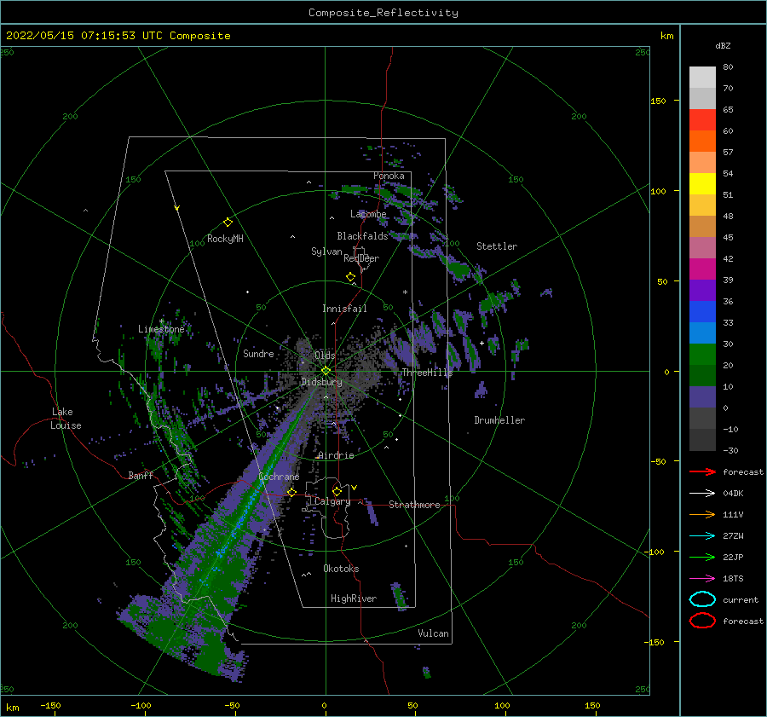
Task: Click the magenta 42-39 dBZ swatch
Action: [702, 269]
